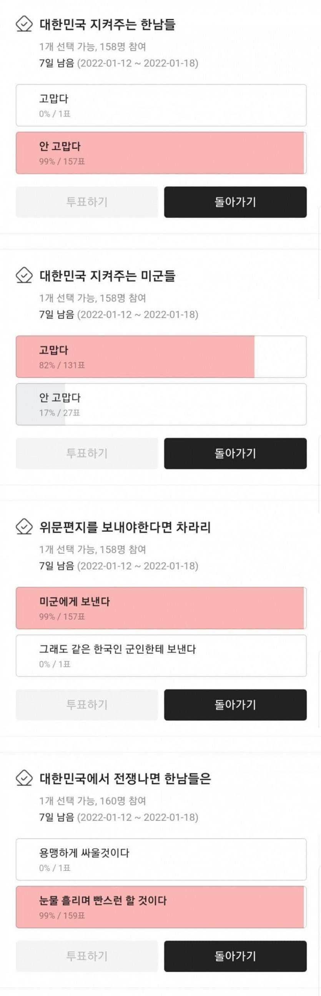
Task: Click the poll icon beside '대한민국 지켜주는 미군들'
Action: pyautogui.click(x=24, y=275)
